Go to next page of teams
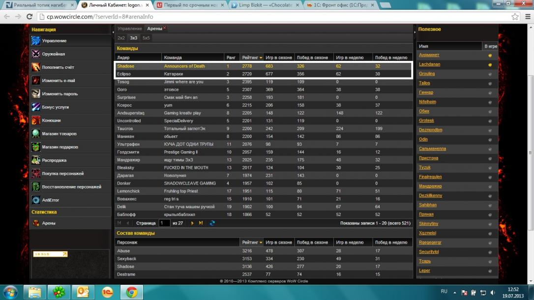Screen dimensions: 534x300 click(x=192, y=223)
